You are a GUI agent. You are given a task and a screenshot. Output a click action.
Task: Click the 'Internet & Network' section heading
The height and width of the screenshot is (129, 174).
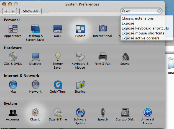pos(21,76)
